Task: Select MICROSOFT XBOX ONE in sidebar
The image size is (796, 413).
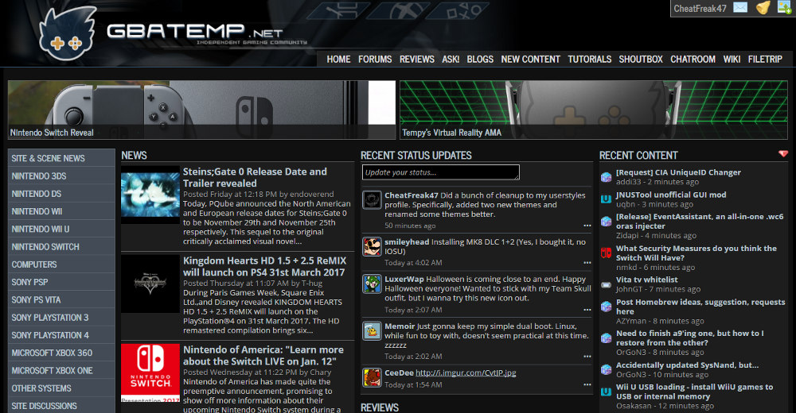Action: click(61, 370)
